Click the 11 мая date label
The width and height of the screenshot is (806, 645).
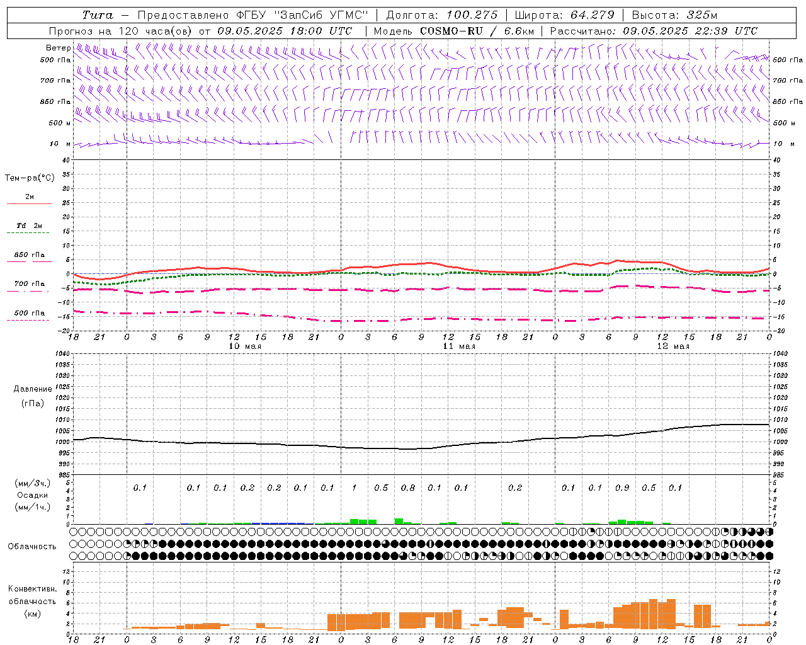point(459,346)
